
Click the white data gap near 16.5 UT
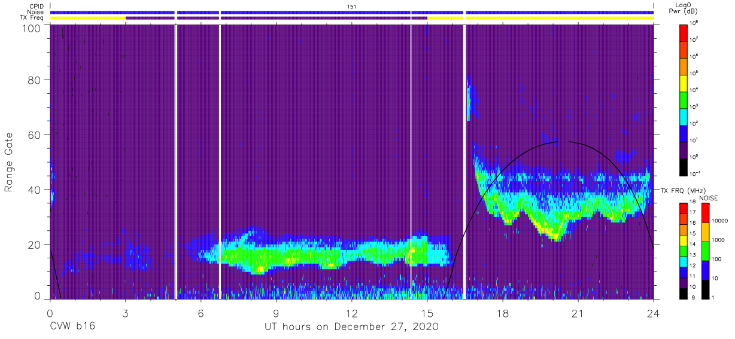click(x=464, y=161)
